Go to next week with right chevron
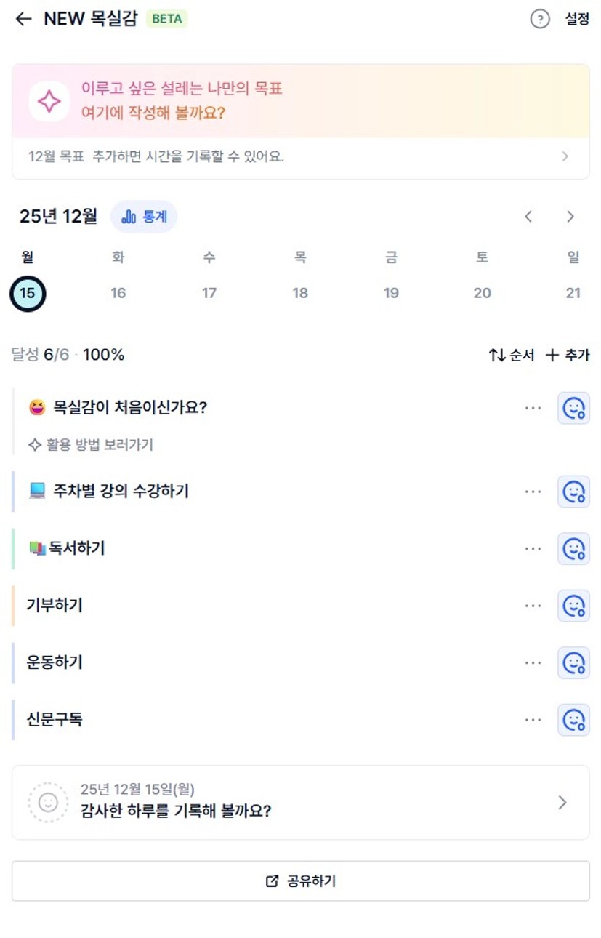Viewport: 601px width, 938px height. (x=570, y=217)
